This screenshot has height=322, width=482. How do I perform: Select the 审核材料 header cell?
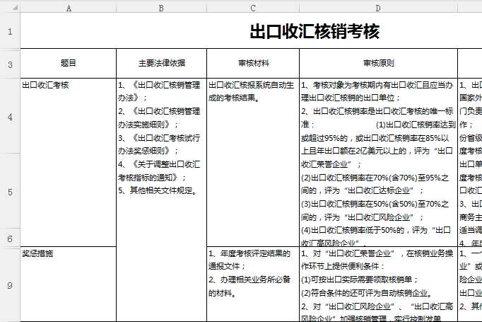(253, 64)
